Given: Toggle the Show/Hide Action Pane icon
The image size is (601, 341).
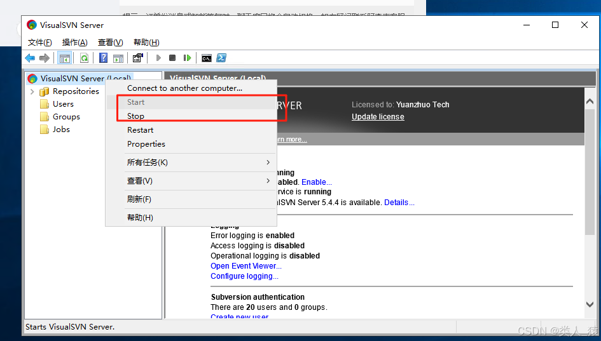Looking at the screenshot, I should click(118, 58).
